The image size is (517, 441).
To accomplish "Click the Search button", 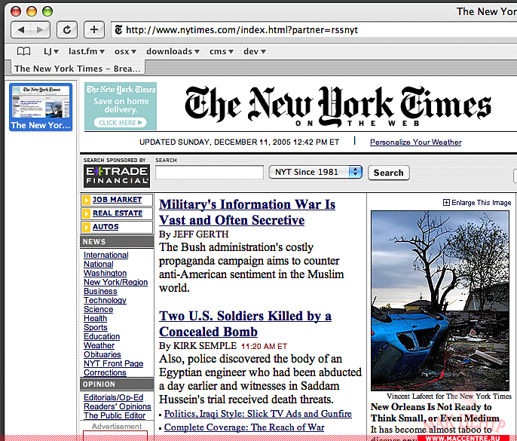I will pos(389,173).
